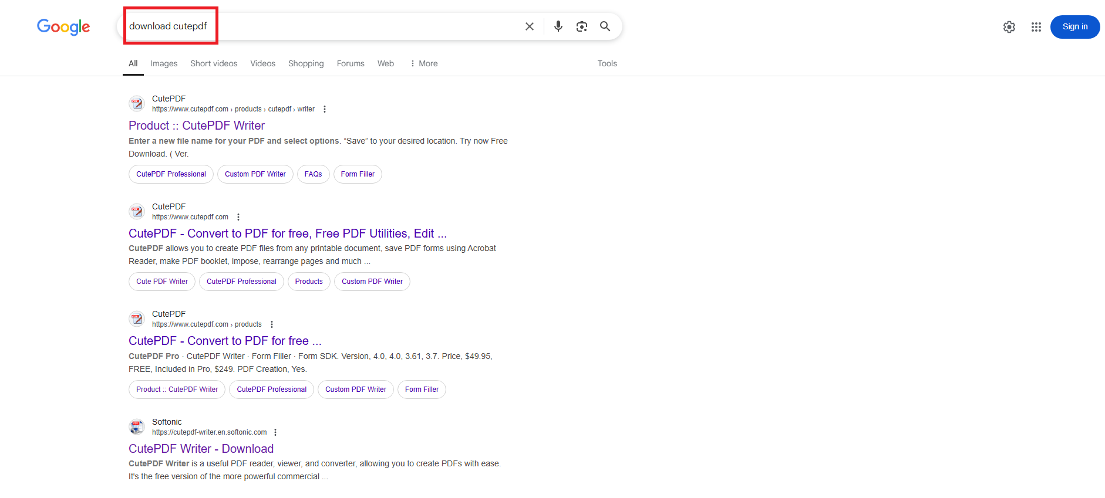Expand the More search filters menu

pyautogui.click(x=424, y=63)
